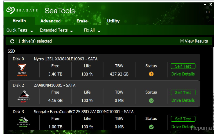The width and height of the screenshot is (215, 134).
Task: Open the Fix All dropdown menu
Action: [92, 30]
